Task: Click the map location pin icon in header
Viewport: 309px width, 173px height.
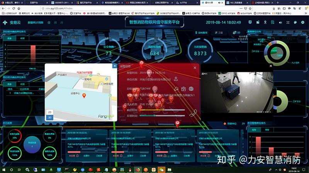Action: pos(265,22)
